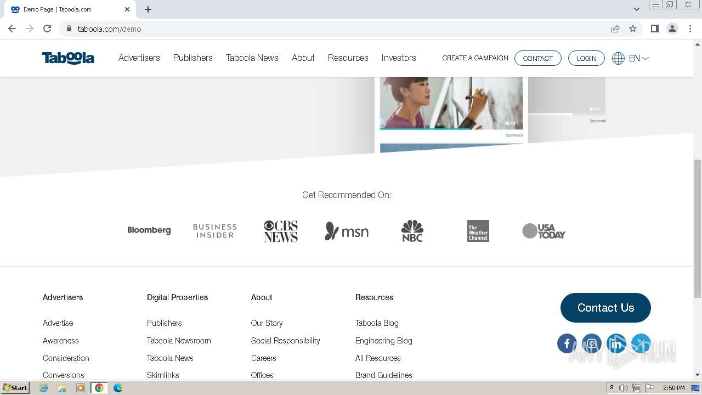Open the X (Twitter) social icon

pos(641,344)
